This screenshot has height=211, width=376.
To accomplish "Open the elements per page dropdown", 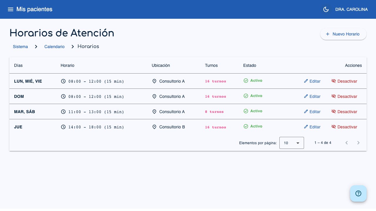I will (291, 143).
